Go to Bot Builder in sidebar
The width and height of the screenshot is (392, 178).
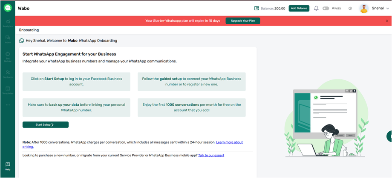coord(8,56)
